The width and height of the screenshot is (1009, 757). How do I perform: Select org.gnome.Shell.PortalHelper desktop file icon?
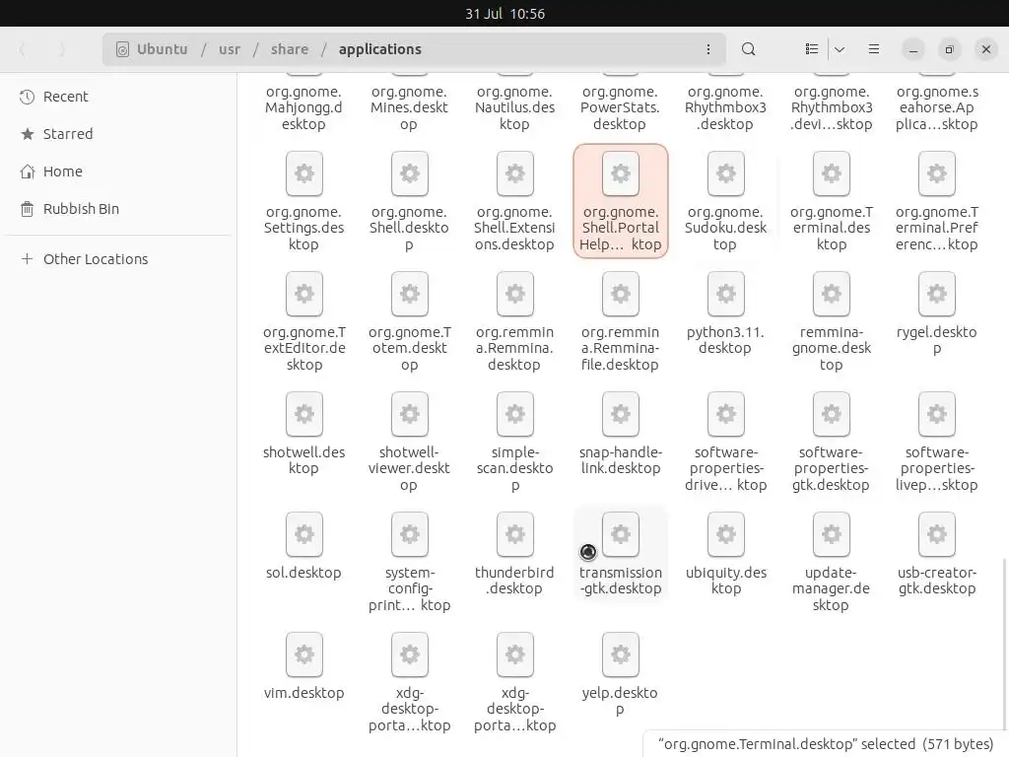click(x=621, y=173)
